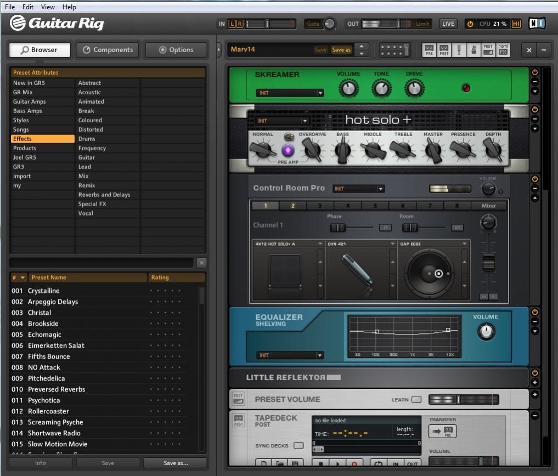Step to the previous preset with up arrow
Viewport: 558px width, 476px height.
(362, 46)
